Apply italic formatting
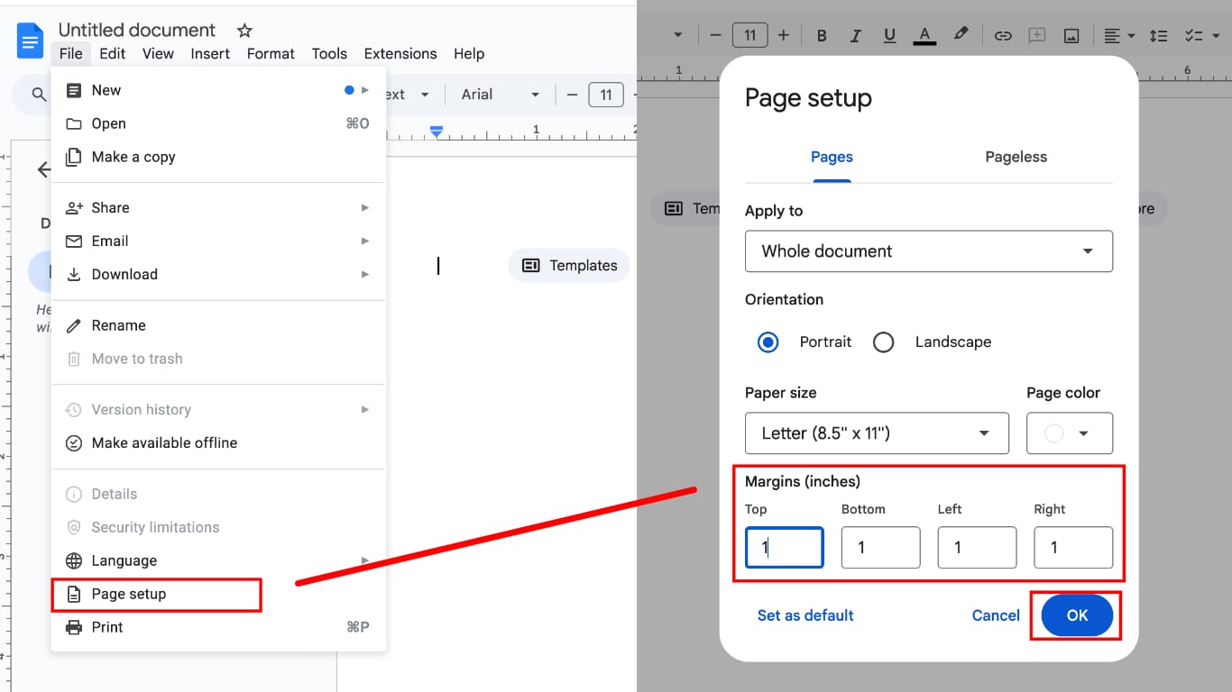Viewport: 1232px width, 692px height. click(855, 35)
